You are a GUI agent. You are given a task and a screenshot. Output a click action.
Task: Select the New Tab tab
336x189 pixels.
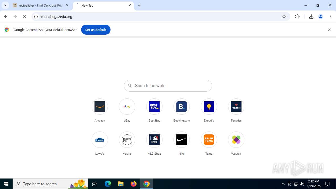[x=103, y=5]
